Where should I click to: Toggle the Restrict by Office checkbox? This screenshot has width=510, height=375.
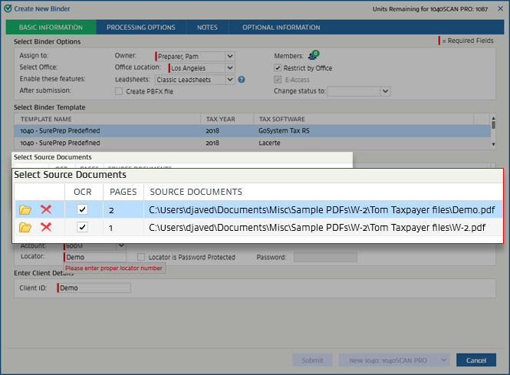pos(278,67)
